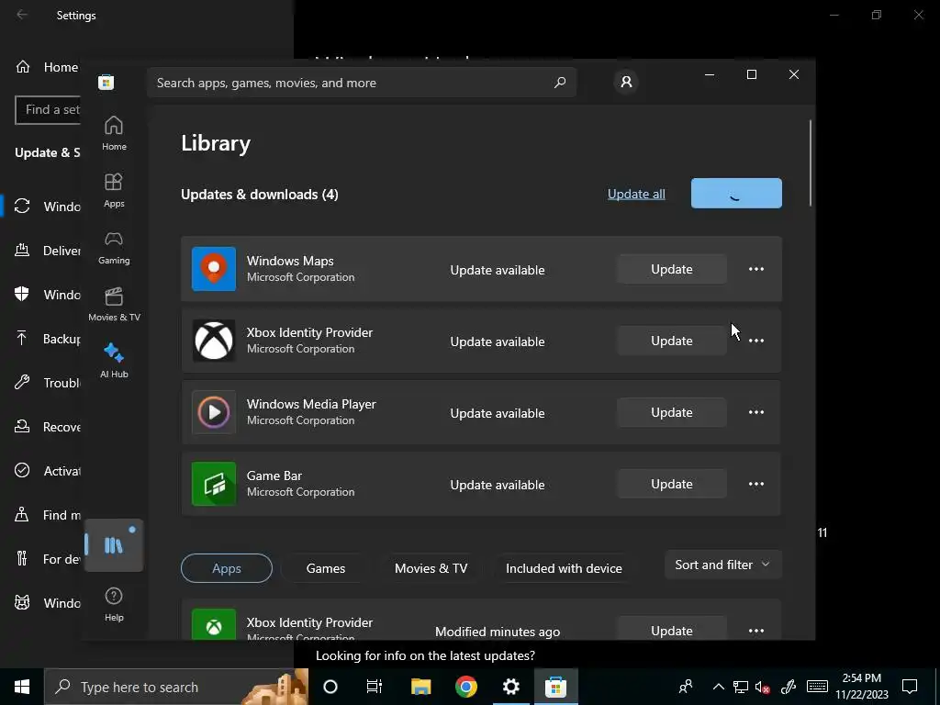940x705 pixels.
Task: Click muted volume icon in tray
Action: point(763,687)
